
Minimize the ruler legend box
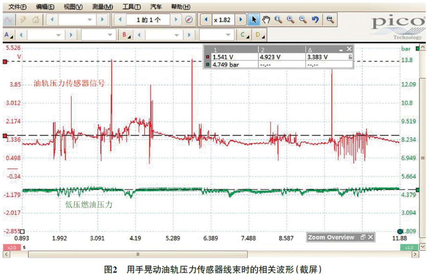pyautogui.click(x=341, y=50)
